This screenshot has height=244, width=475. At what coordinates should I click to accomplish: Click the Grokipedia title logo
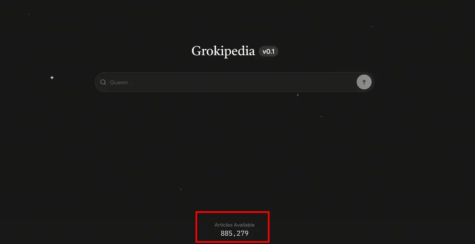tap(223, 51)
